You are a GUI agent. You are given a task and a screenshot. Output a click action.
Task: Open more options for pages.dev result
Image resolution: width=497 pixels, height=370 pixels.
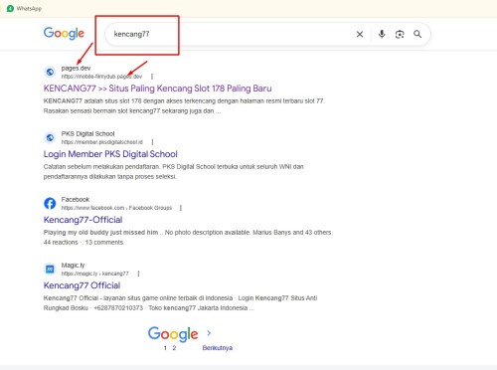pos(152,77)
